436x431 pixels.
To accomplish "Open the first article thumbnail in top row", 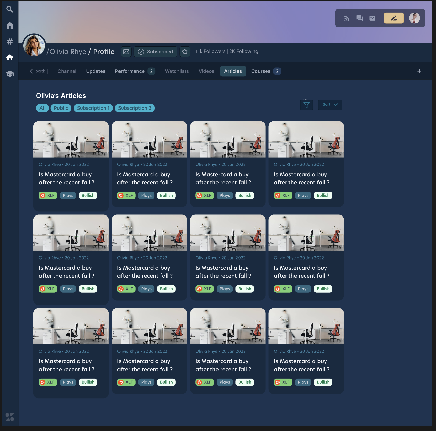I will click(71, 139).
